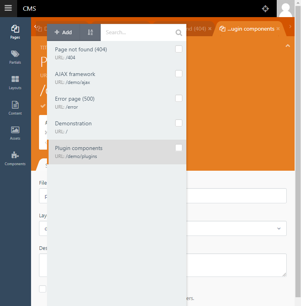The width and height of the screenshot is (301, 306).
Task: Close the Page not found (404) tab
Action: (x=210, y=29)
